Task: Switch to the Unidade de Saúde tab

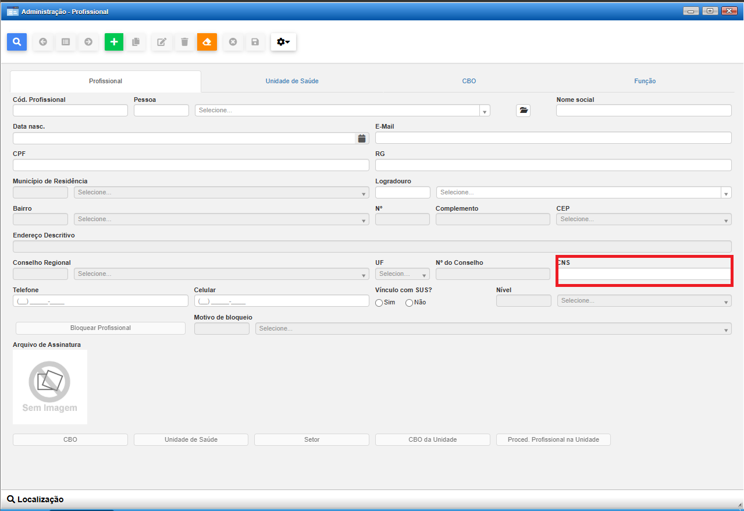Action: (292, 81)
